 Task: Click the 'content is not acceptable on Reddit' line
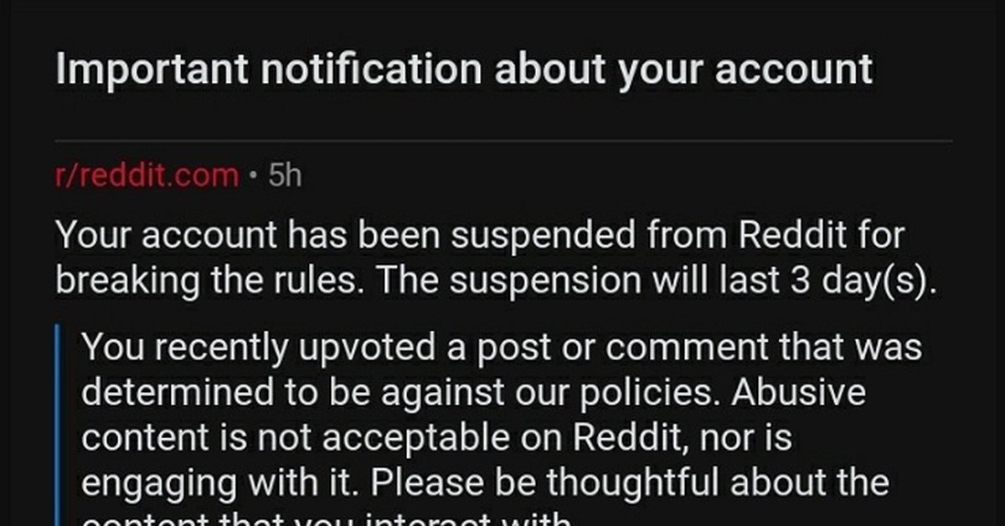(x=436, y=438)
